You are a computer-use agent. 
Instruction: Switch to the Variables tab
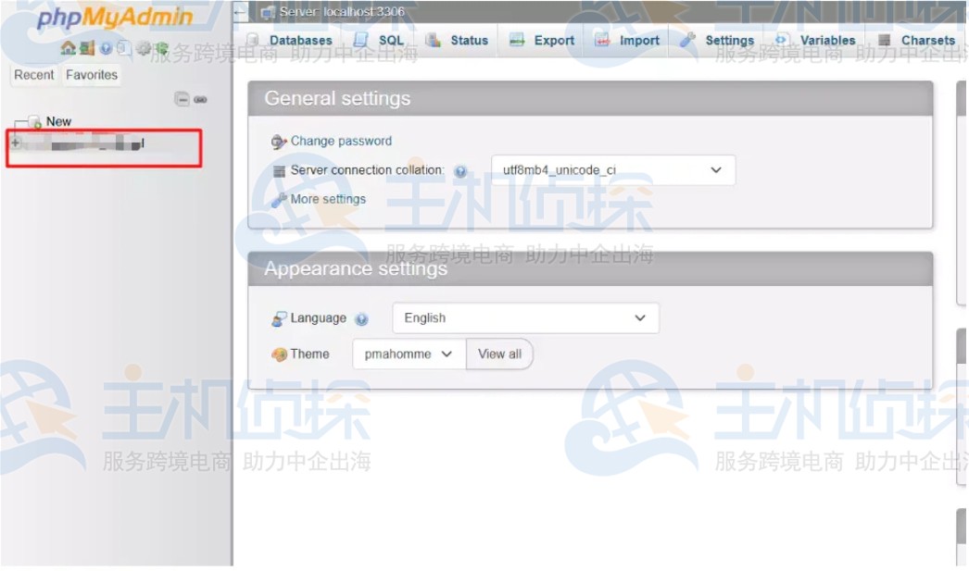click(816, 40)
